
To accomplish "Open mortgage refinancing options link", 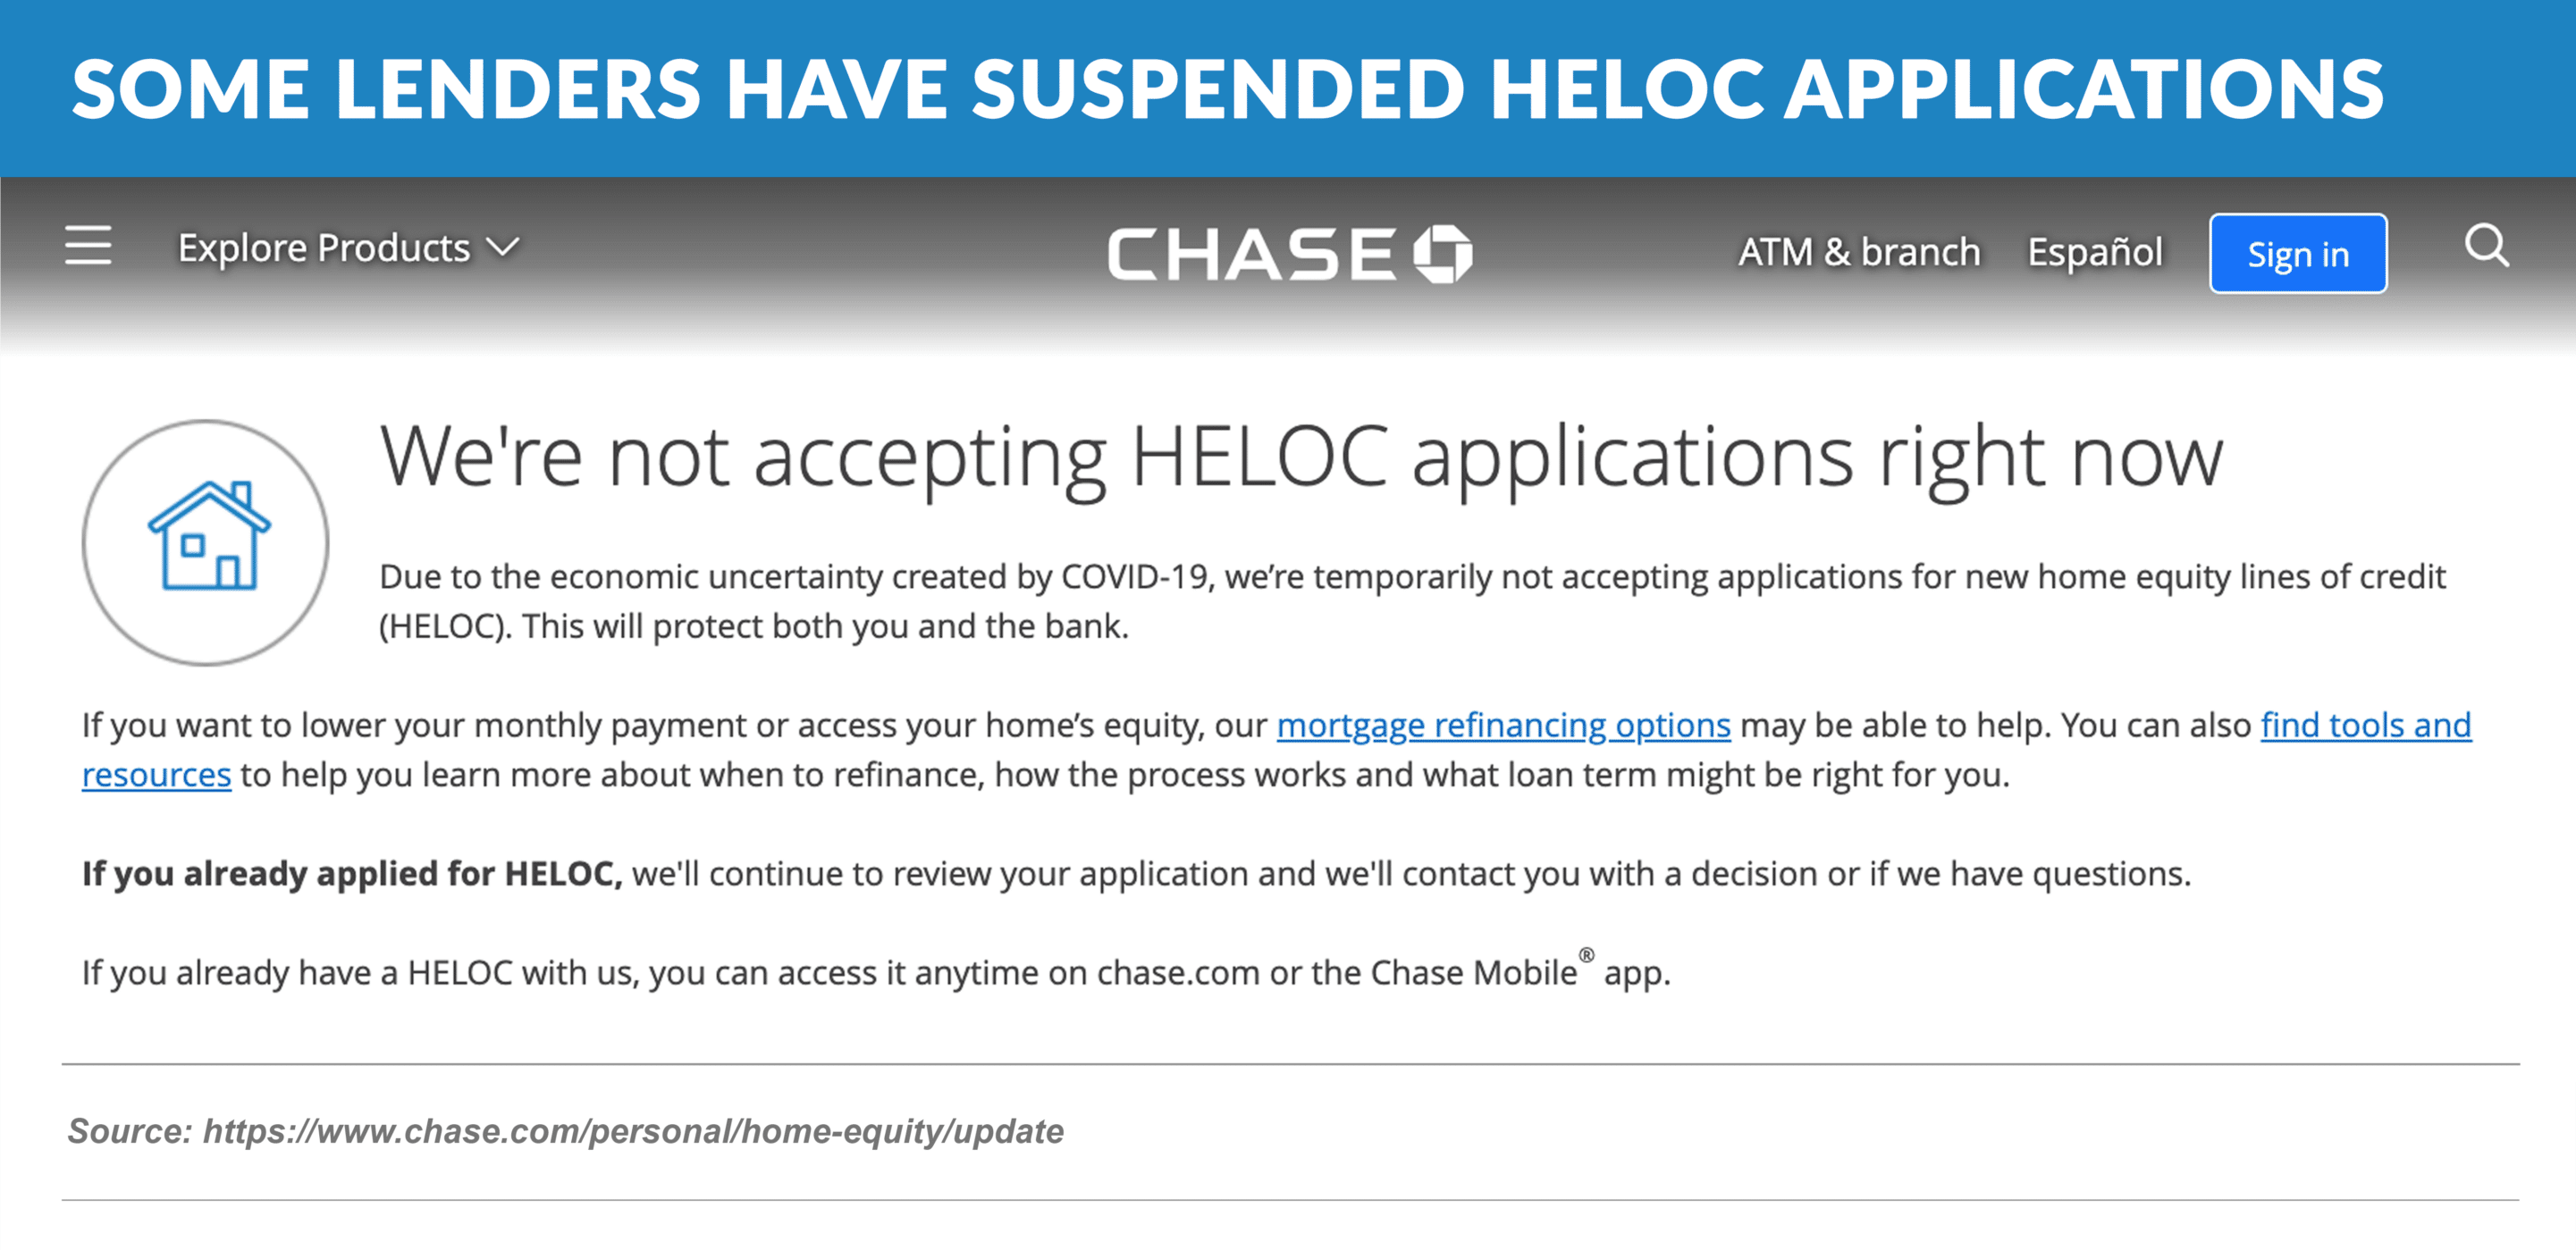I will tap(1502, 725).
